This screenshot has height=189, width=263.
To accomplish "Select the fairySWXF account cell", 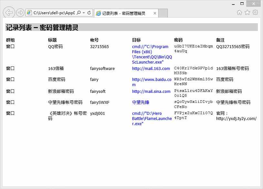I will coord(100,102).
